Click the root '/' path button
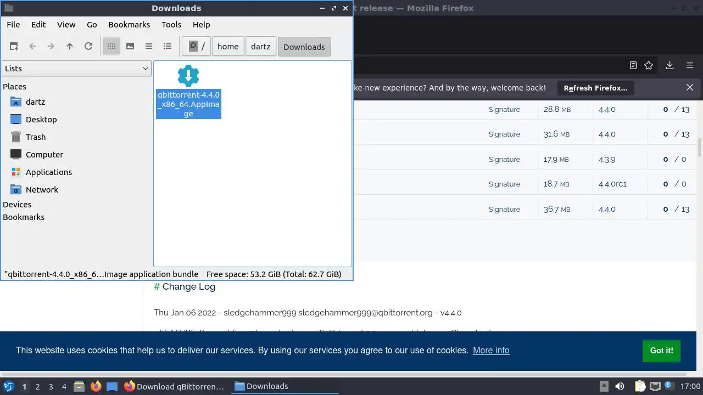The width and height of the screenshot is (703, 395). coord(197,47)
